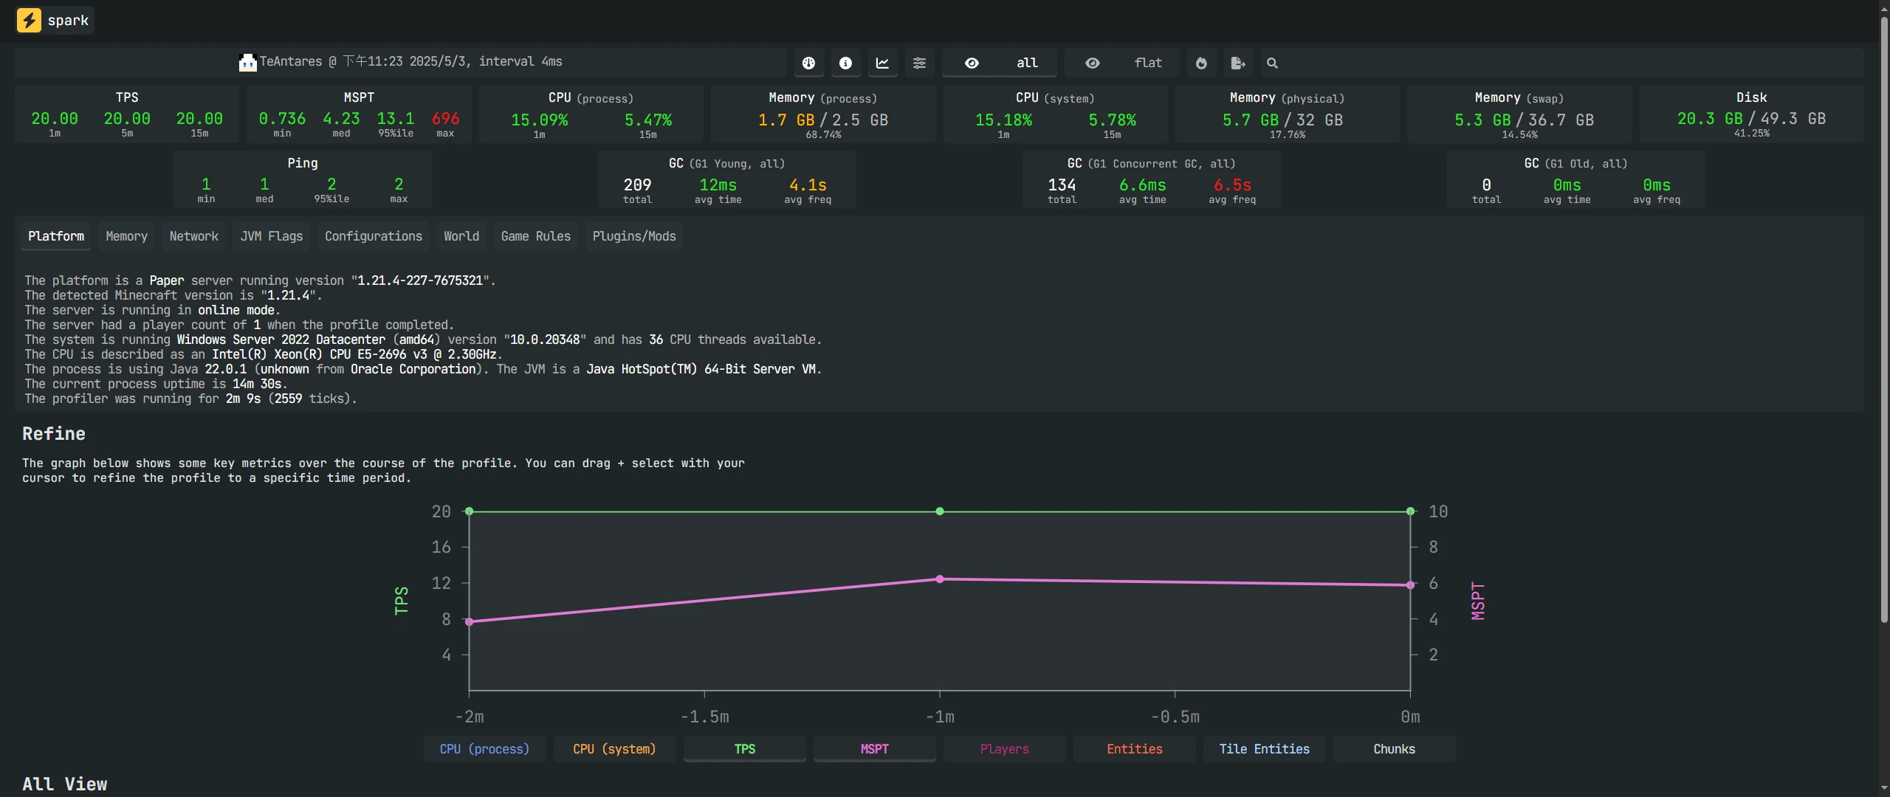
Task: Toggle the gauge widgets icon in the toolbar
Action: click(x=809, y=63)
